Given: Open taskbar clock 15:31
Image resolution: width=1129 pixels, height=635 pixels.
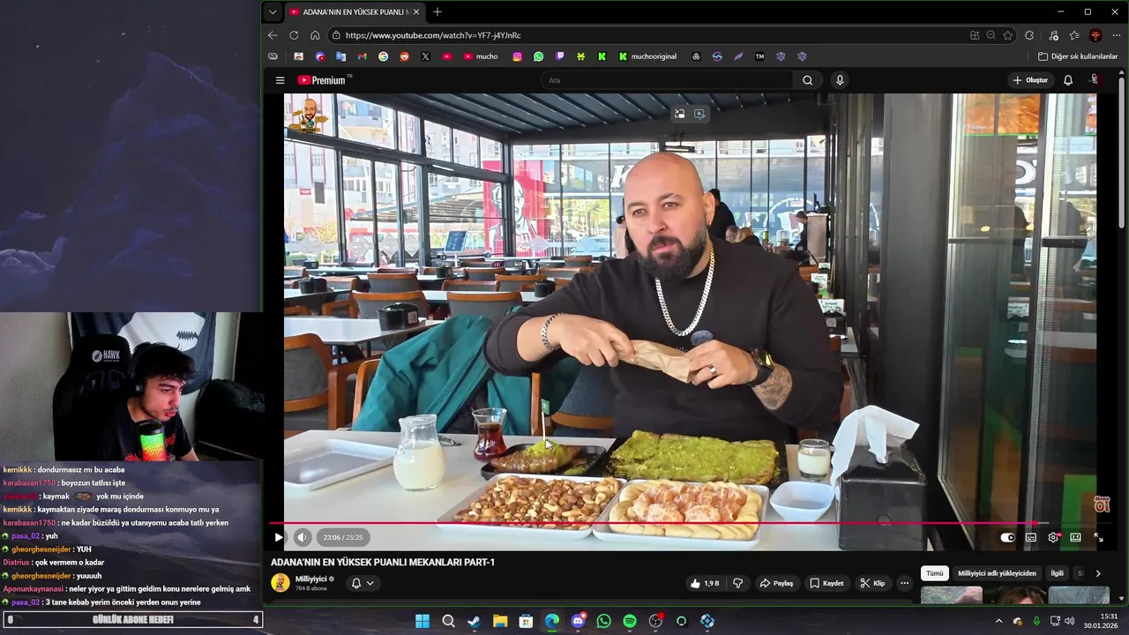Looking at the screenshot, I should (x=1102, y=621).
